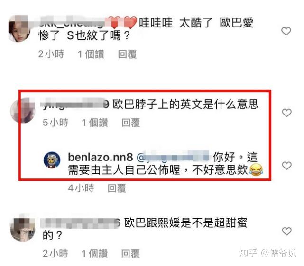This screenshot has width=304, height=266.
Task: Like the 欧巴脖子上的英文 comment heart
Action: coord(286,113)
